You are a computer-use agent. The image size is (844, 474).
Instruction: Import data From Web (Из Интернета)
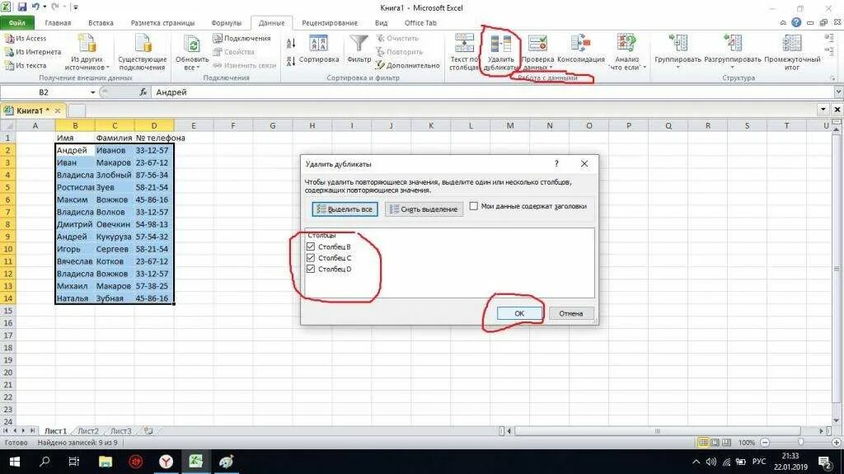tap(32, 52)
